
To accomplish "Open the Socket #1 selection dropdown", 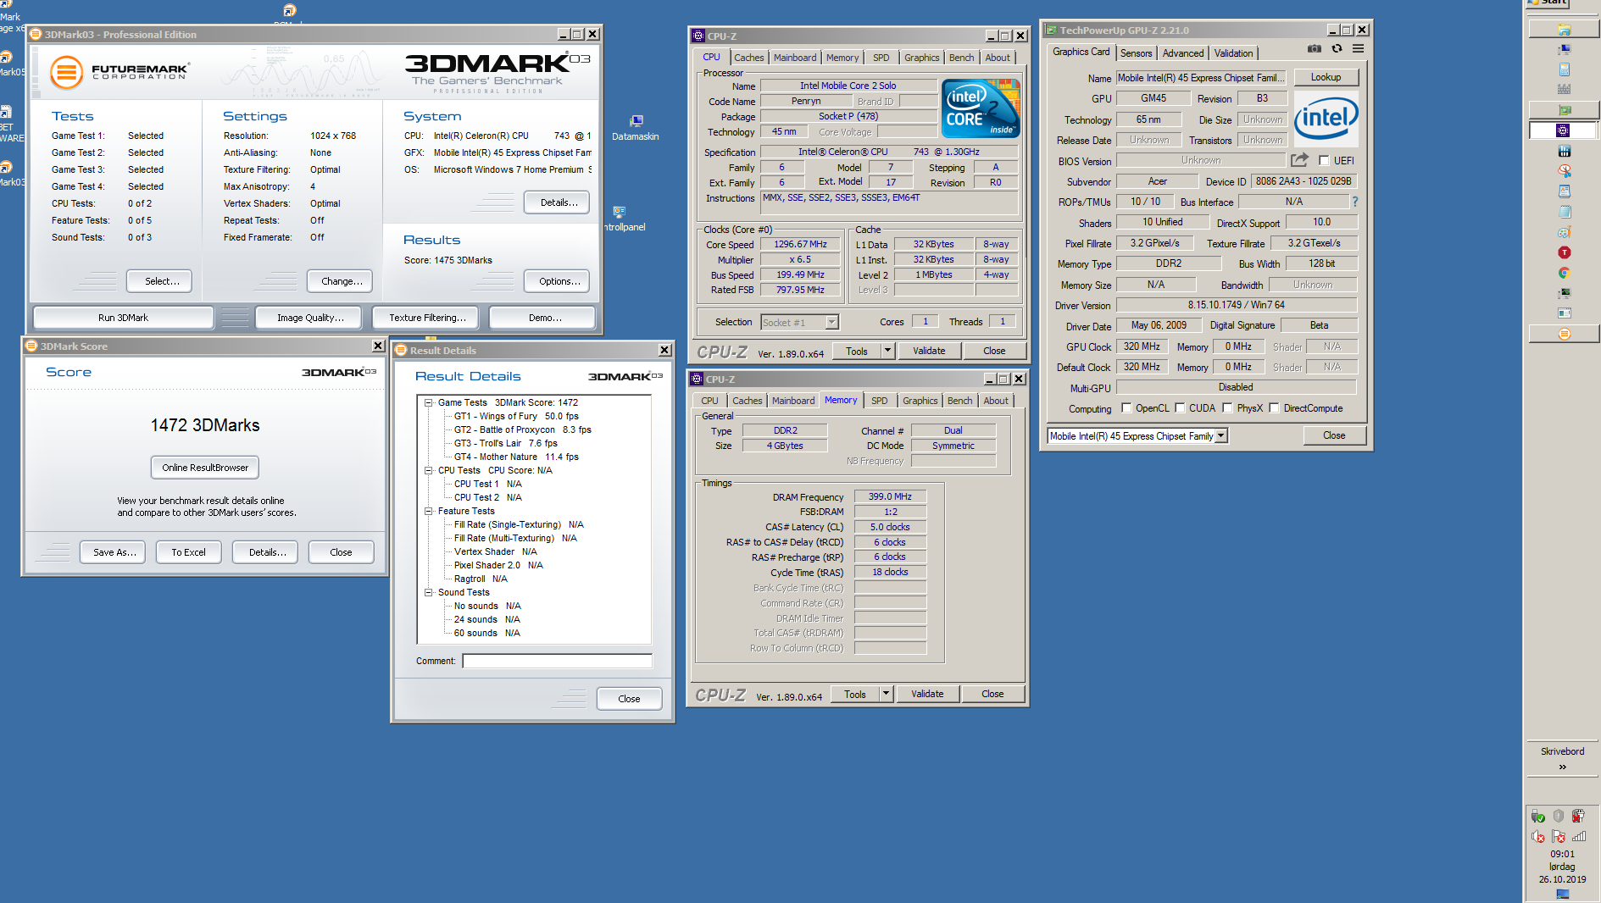I will [832, 322].
